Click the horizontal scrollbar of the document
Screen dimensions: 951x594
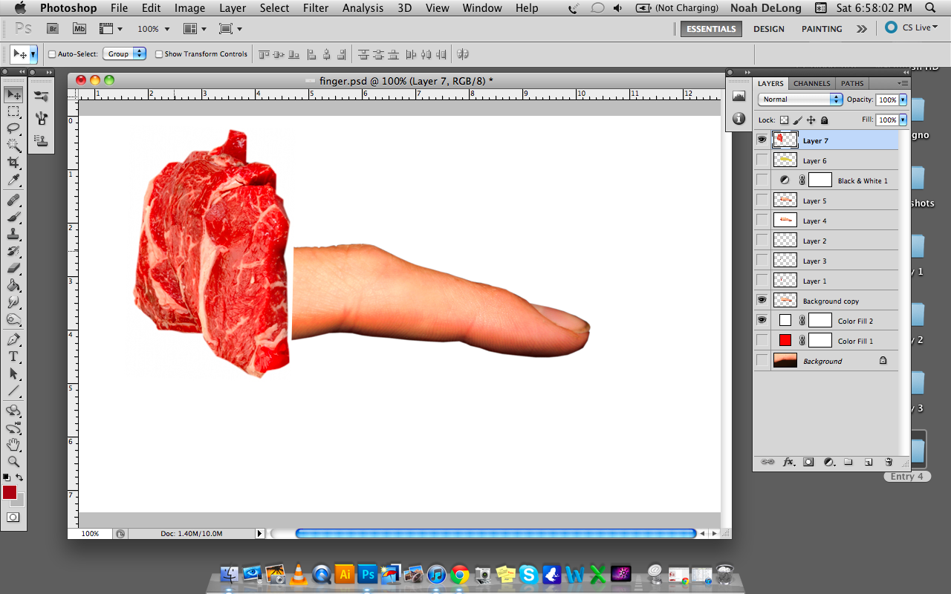tap(496, 533)
